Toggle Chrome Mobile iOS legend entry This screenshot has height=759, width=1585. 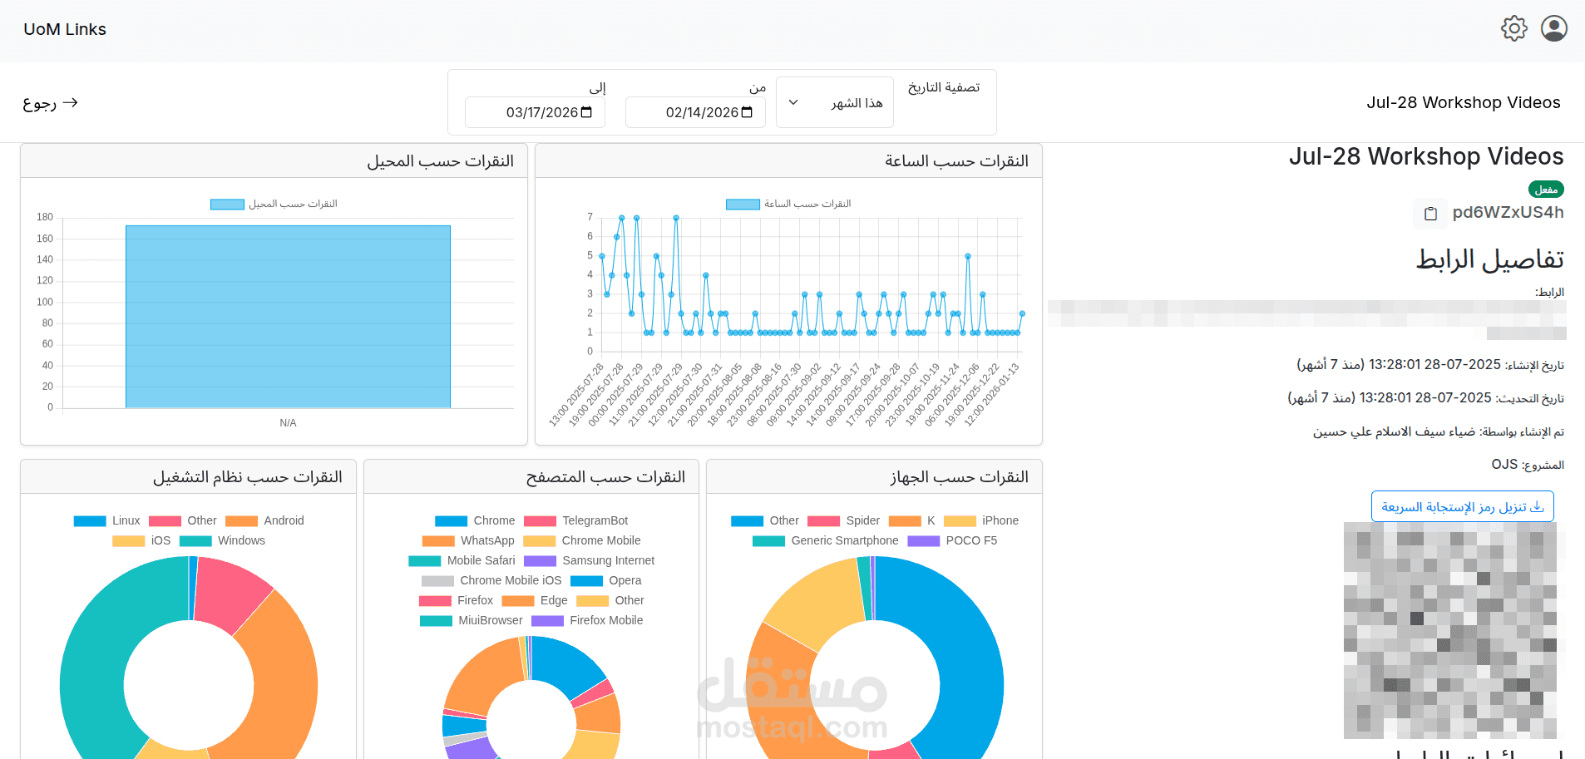point(491,580)
